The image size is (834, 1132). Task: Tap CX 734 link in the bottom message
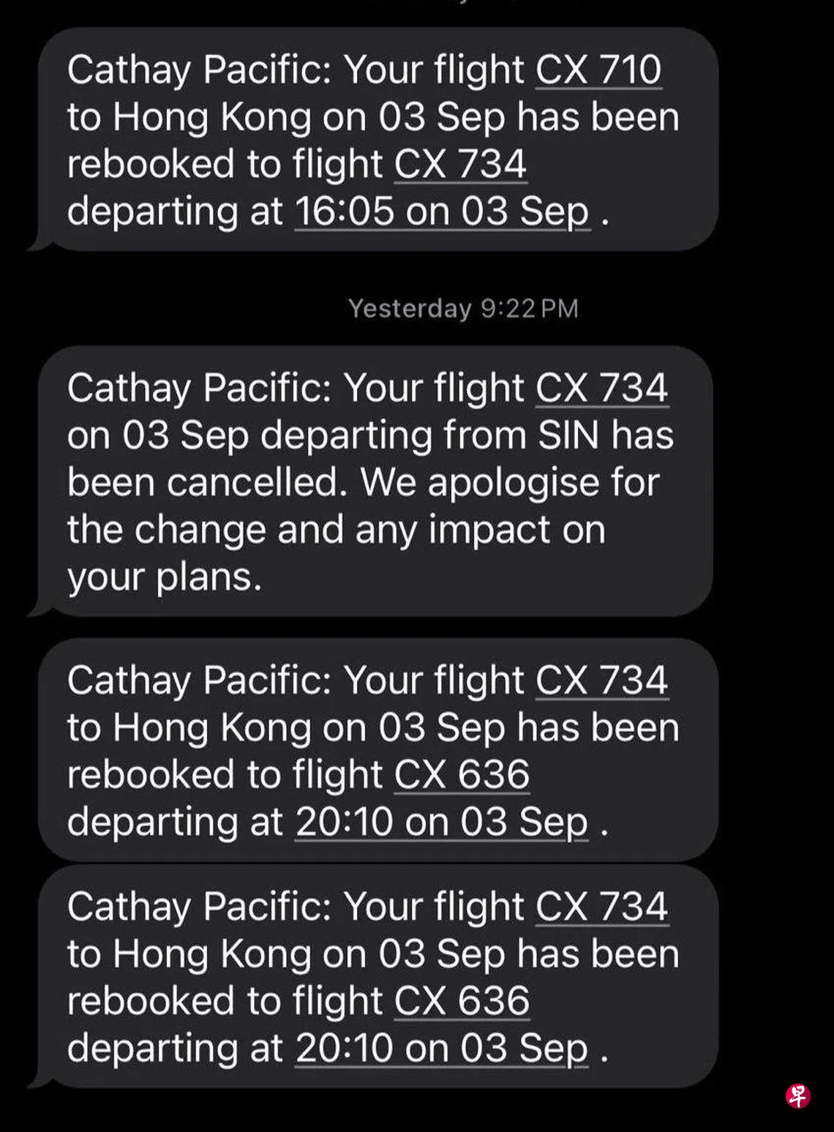601,907
